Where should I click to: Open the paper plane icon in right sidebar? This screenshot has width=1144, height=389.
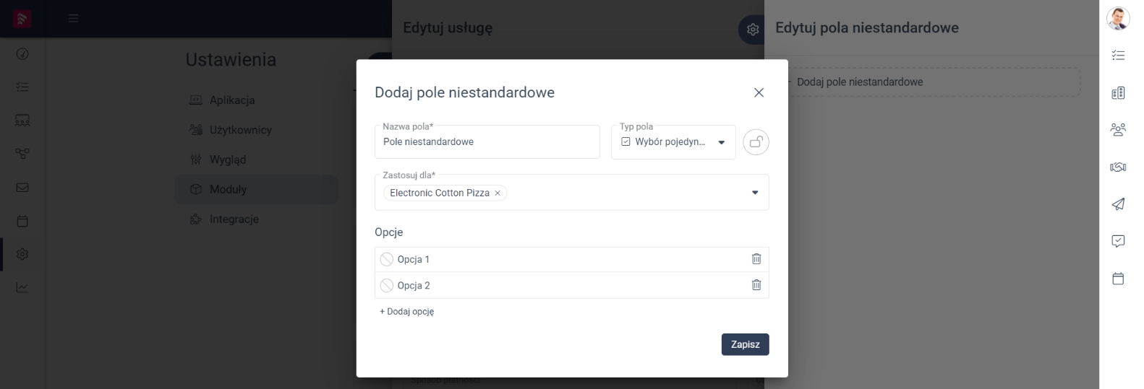(x=1118, y=204)
